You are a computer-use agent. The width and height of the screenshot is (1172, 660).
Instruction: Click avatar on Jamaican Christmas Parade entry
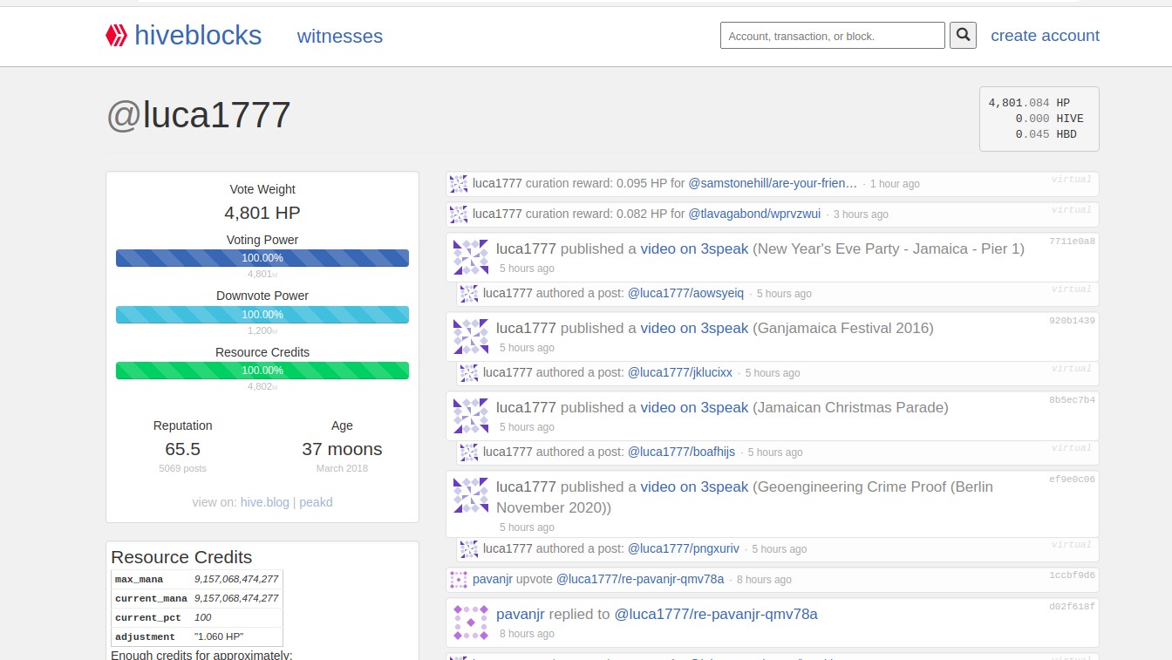tap(471, 416)
